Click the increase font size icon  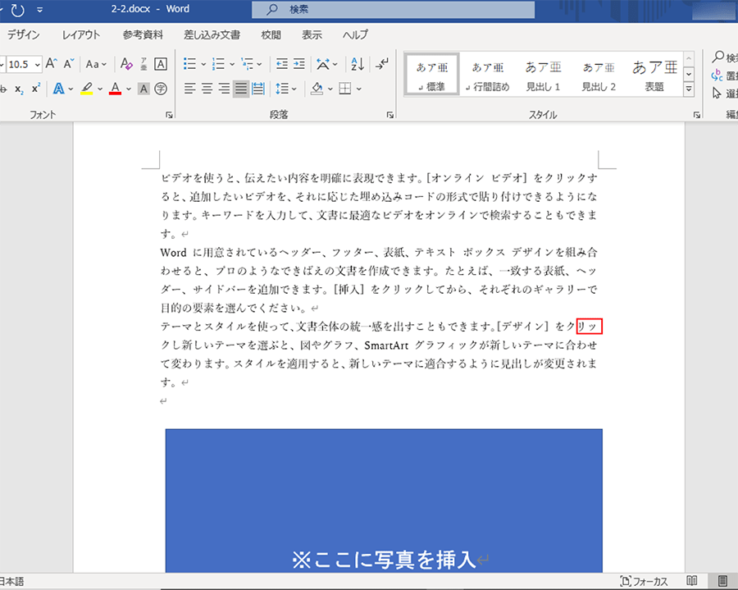52,64
